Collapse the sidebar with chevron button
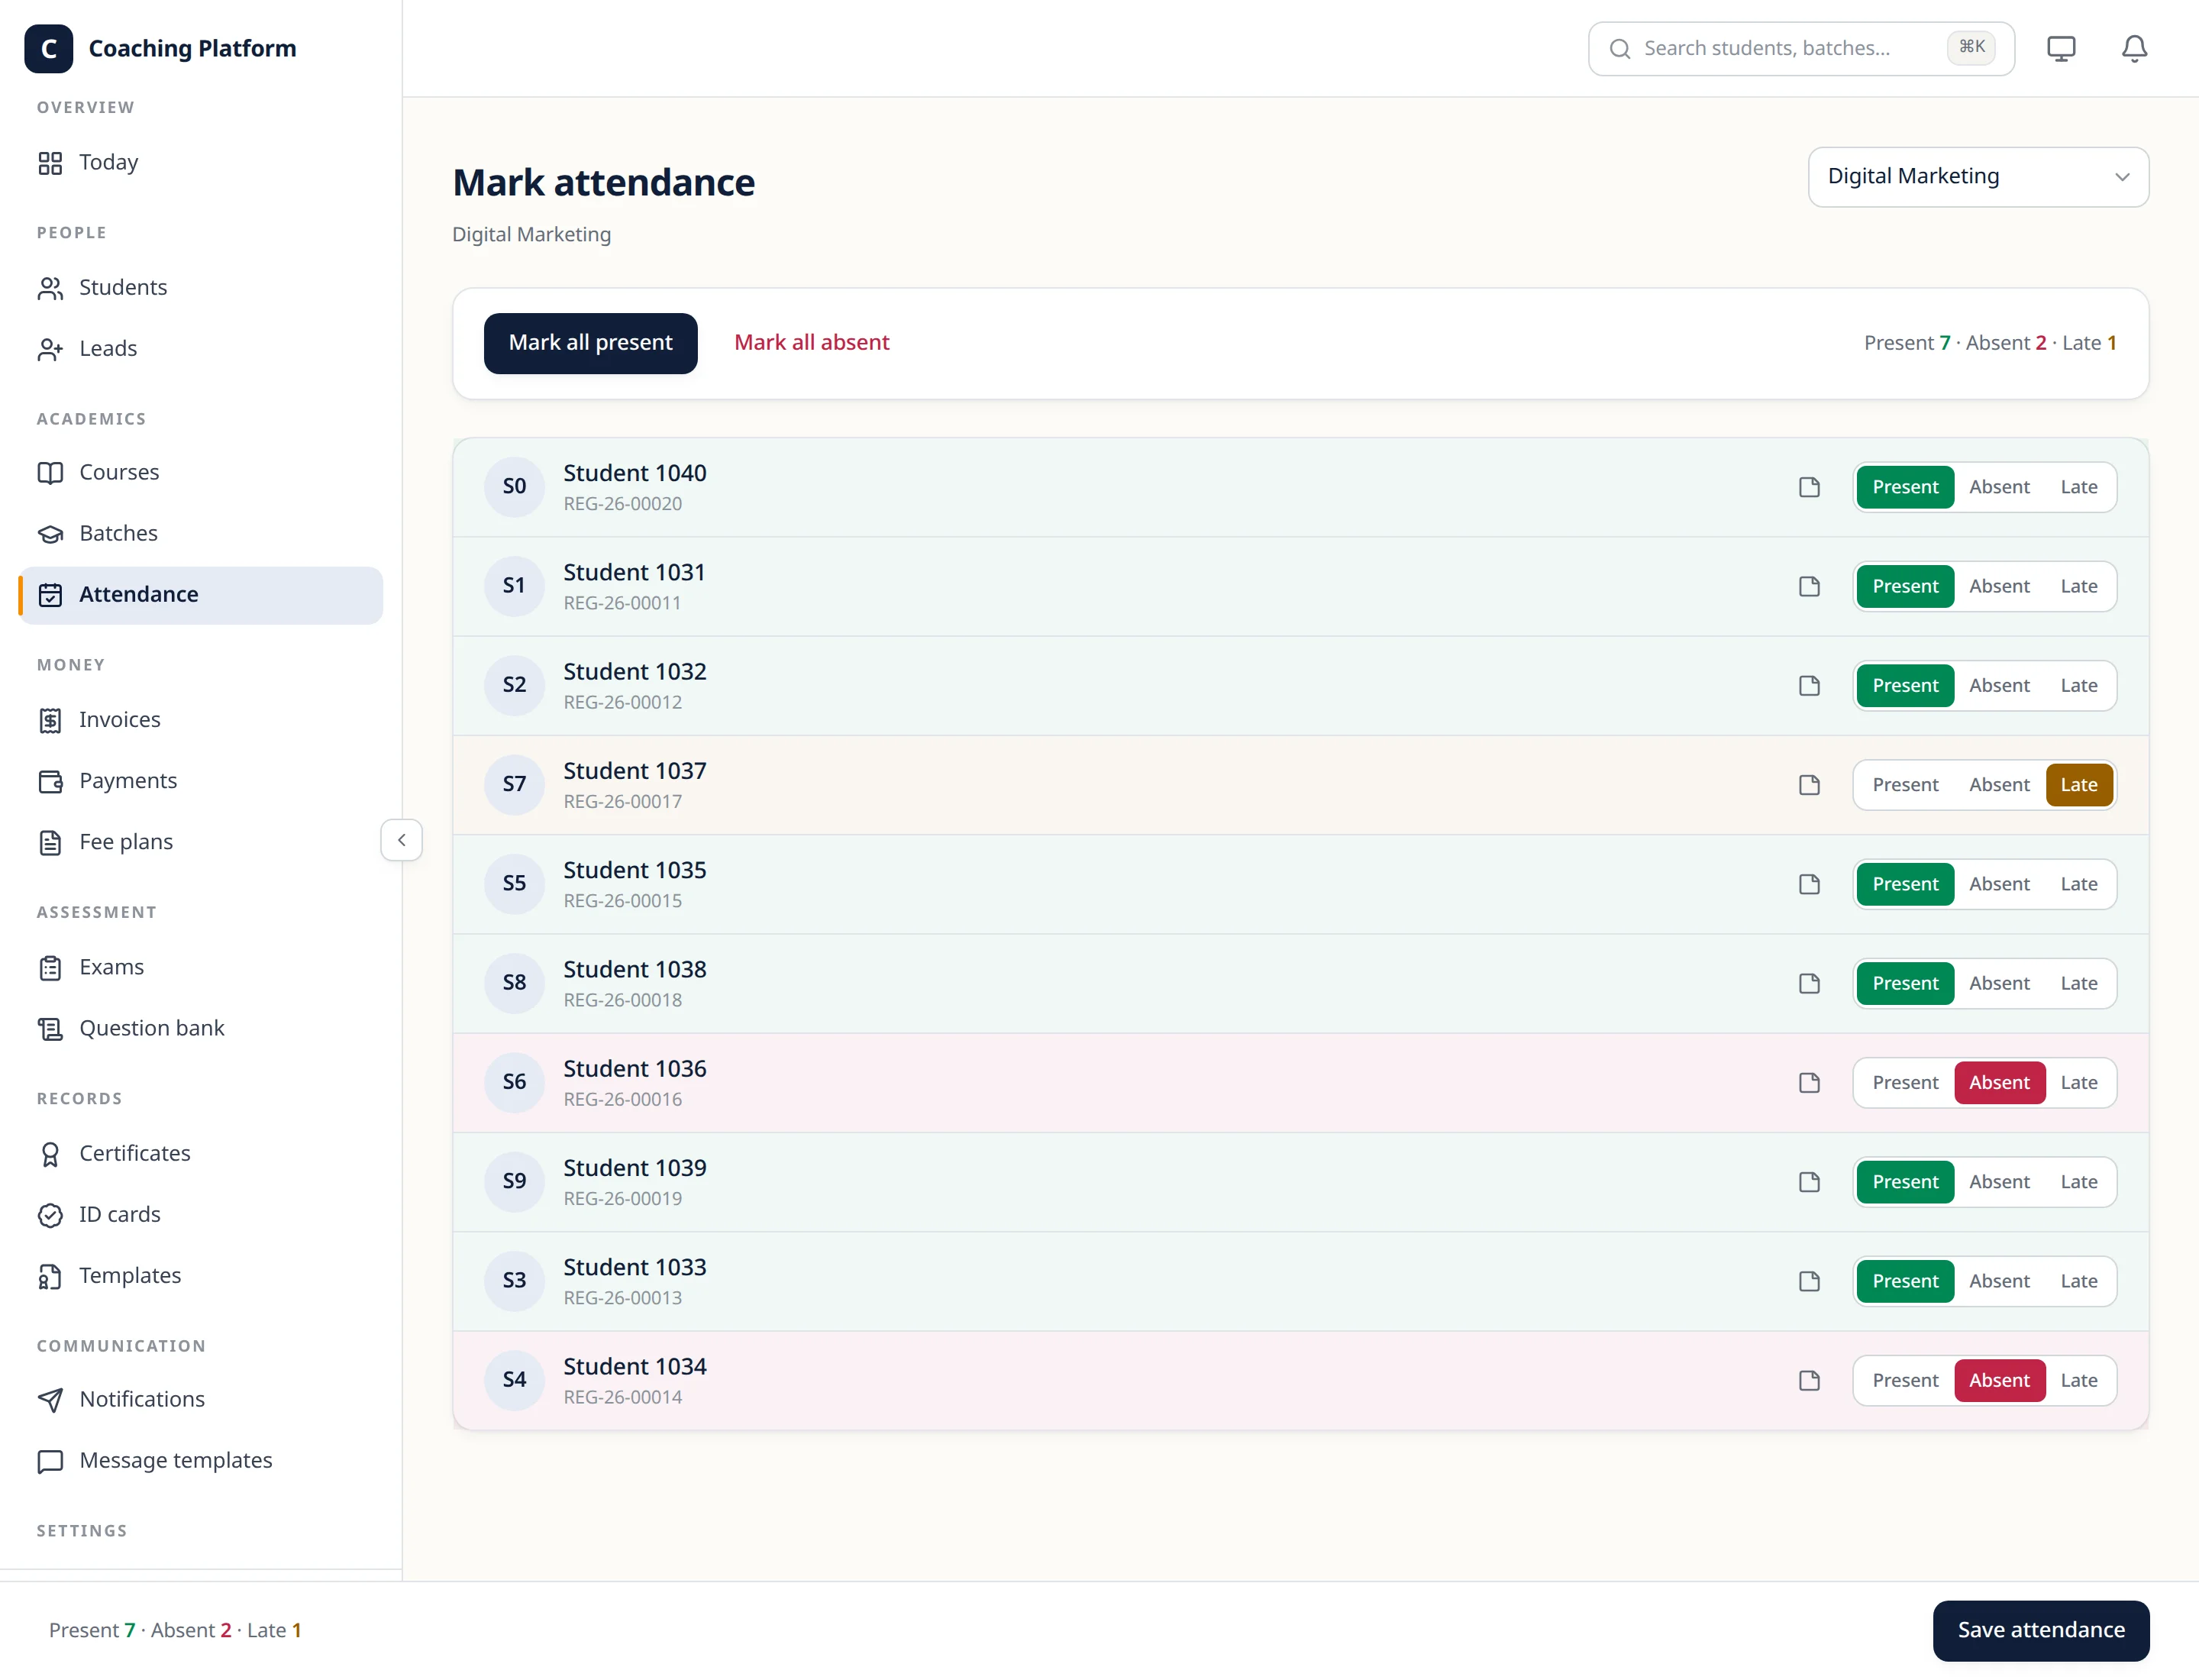This screenshot has width=2199, height=1680. tap(401, 840)
